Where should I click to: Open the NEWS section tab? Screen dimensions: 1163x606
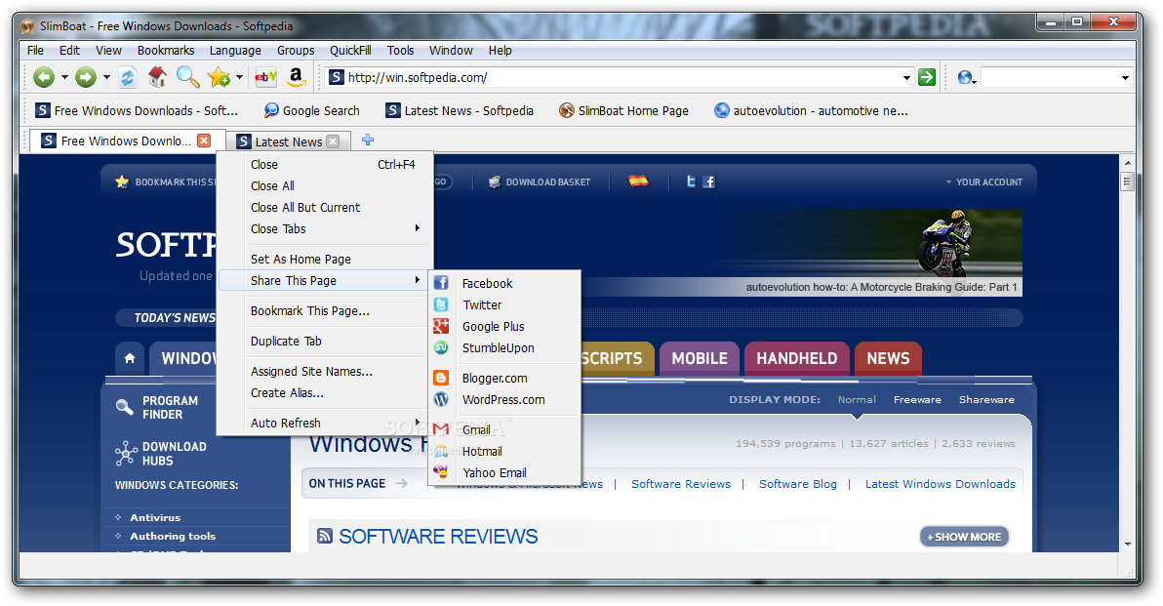pyautogui.click(x=888, y=358)
